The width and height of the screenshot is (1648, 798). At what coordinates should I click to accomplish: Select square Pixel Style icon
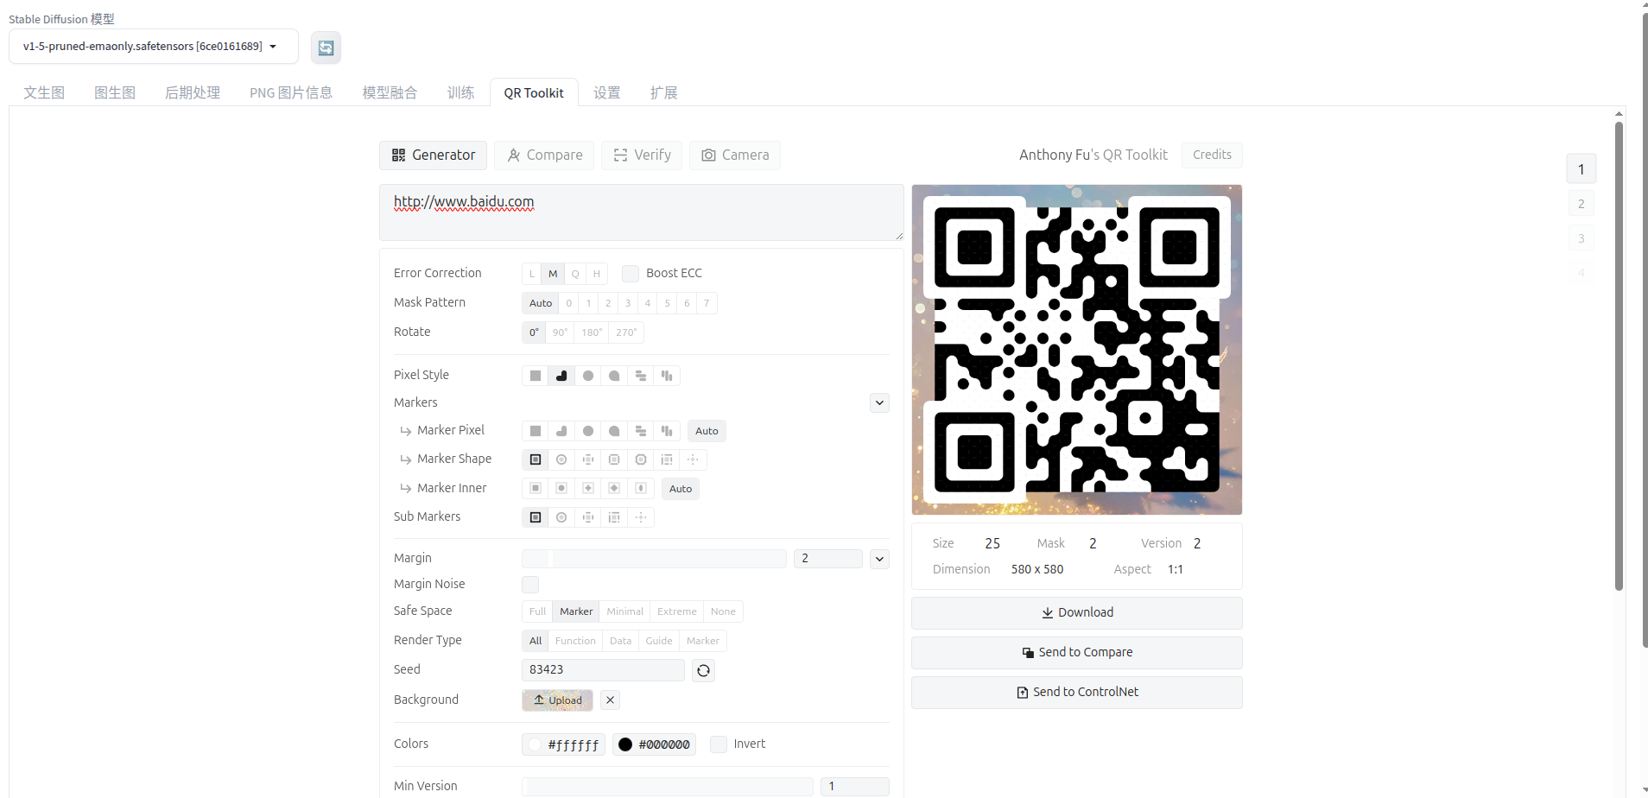[536, 376]
